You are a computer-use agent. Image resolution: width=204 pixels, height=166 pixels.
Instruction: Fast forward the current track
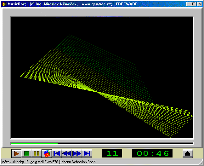[77, 153]
